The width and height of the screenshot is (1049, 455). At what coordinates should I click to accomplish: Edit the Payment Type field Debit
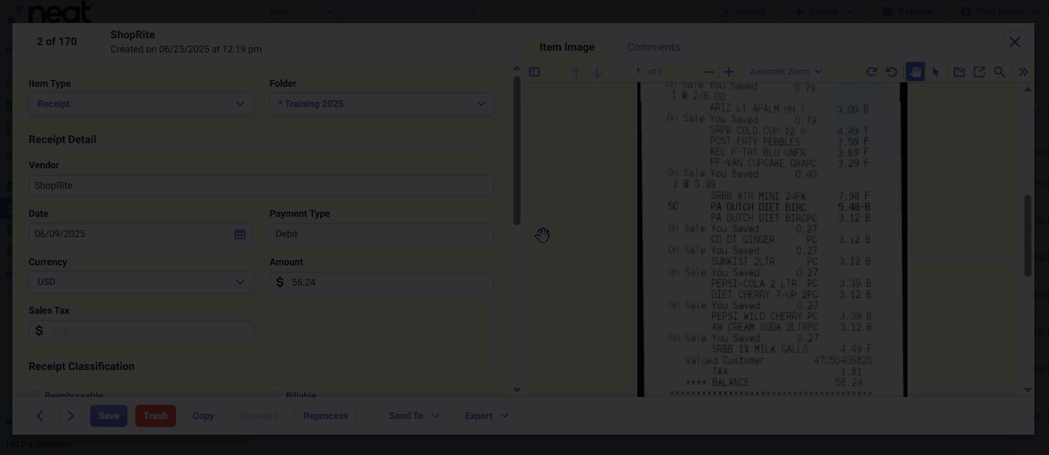[382, 234]
